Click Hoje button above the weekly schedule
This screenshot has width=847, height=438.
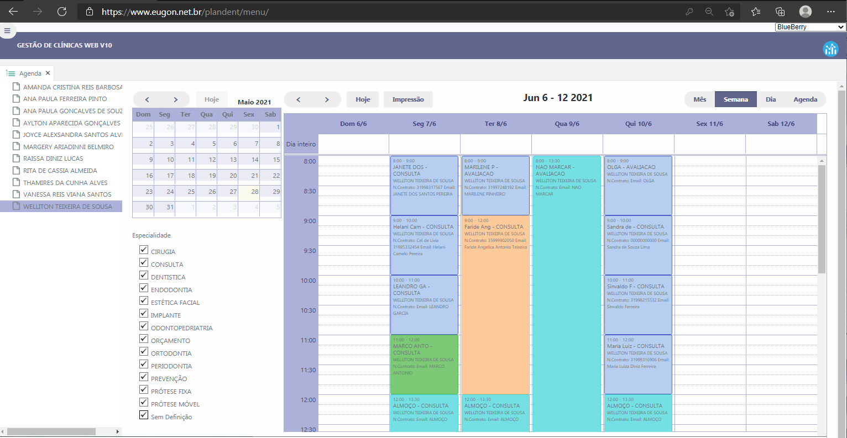(363, 99)
